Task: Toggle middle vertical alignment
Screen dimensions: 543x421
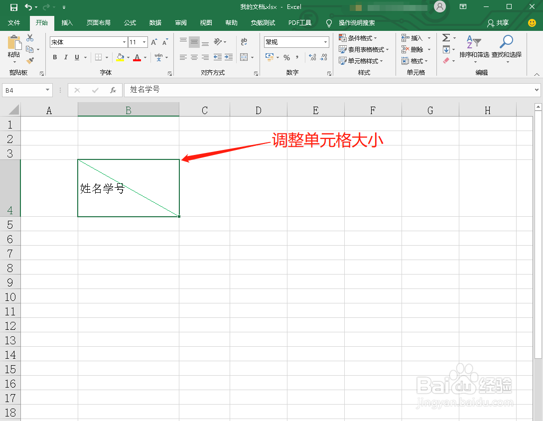Action: (194, 42)
